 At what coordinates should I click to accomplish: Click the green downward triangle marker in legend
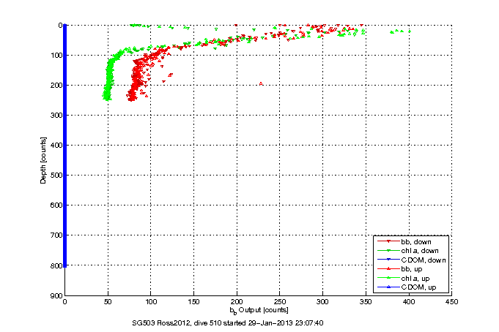pyautogui.click(x=388, y=251)
